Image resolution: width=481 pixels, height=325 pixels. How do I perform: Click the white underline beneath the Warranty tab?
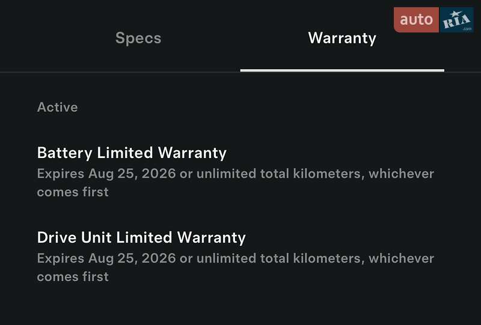(x=342, y=70)
